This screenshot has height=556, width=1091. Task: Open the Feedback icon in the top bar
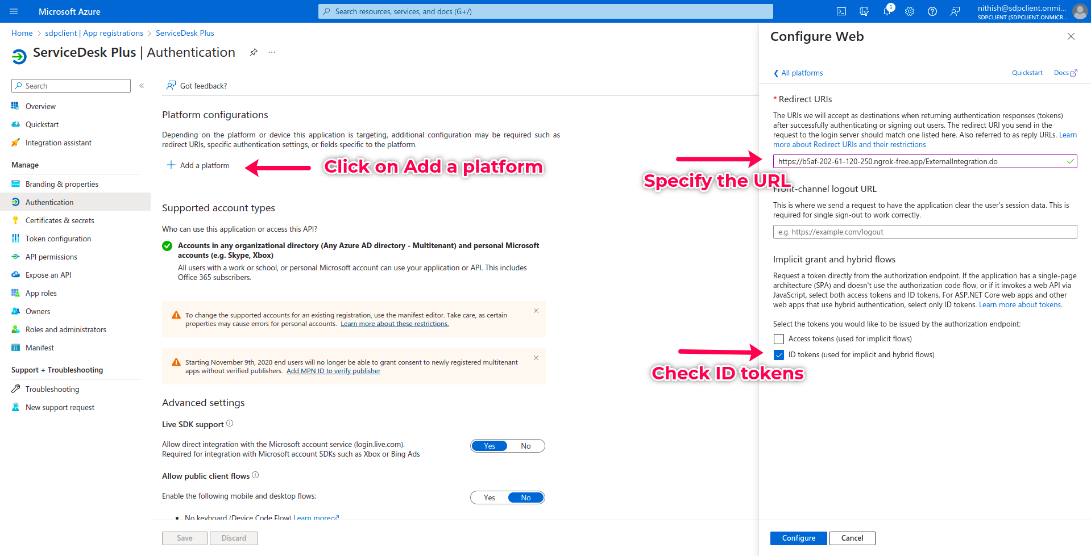tap(955, 11)
